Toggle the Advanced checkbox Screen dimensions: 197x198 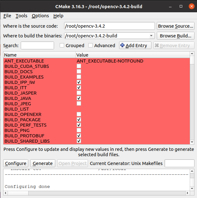click(x=90, y=45)
